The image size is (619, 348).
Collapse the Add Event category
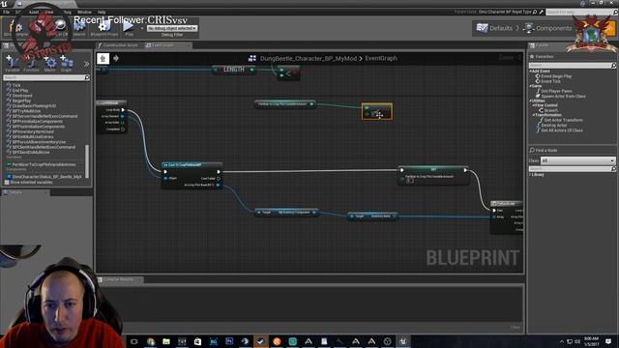click(531, 71)
